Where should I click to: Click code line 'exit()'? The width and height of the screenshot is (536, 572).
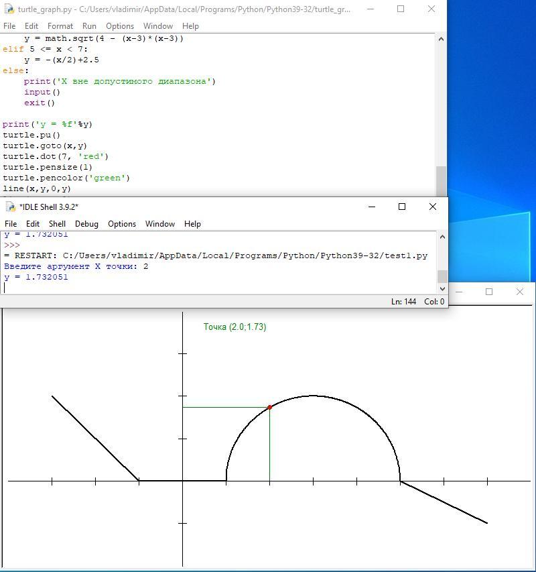pos(40,103)
